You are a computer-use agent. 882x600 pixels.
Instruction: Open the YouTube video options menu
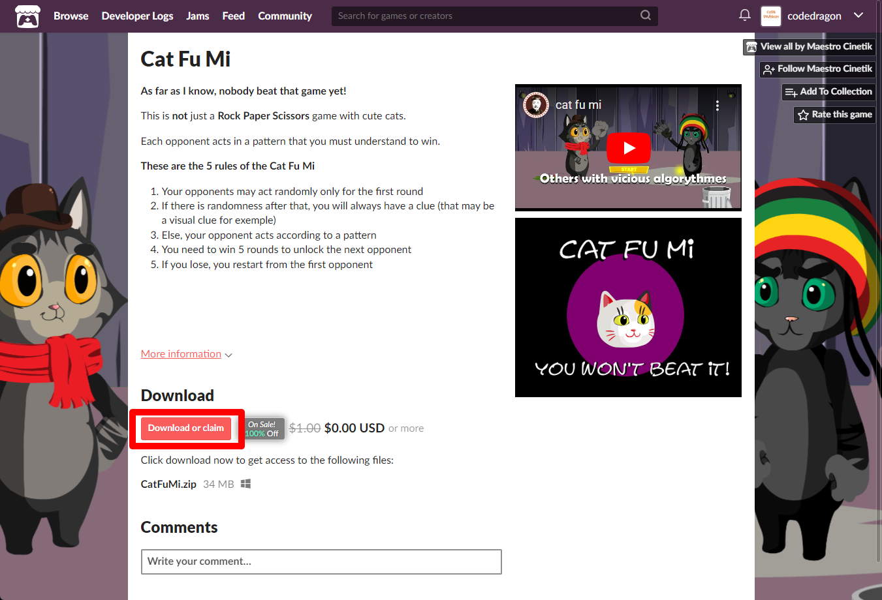pos(717,105)
